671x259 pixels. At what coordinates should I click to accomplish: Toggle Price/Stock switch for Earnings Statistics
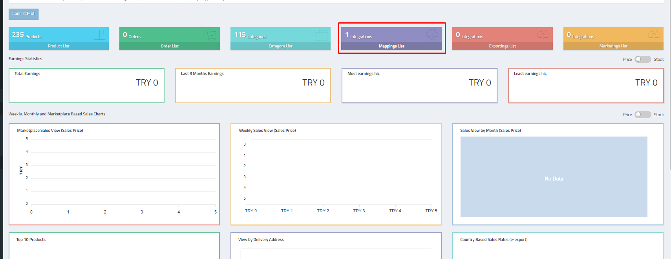642,59
